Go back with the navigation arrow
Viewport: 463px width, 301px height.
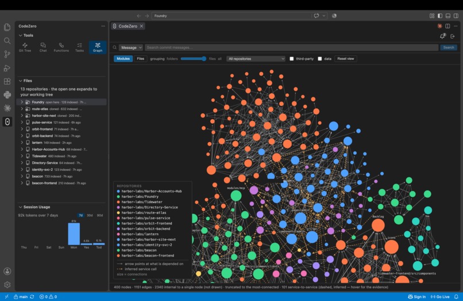pos(139,16)
